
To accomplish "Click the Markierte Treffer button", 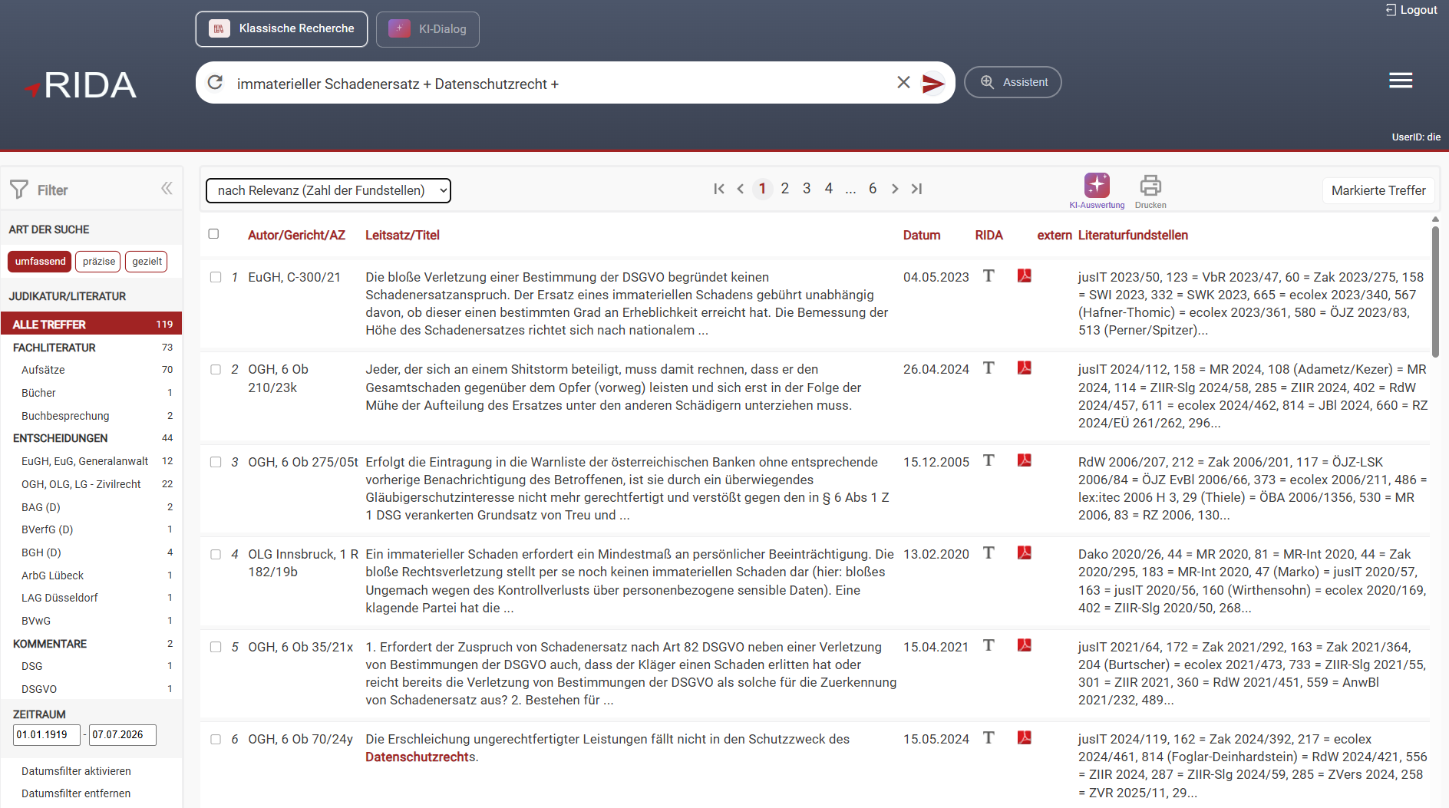I will click(x=1378, y=190).
